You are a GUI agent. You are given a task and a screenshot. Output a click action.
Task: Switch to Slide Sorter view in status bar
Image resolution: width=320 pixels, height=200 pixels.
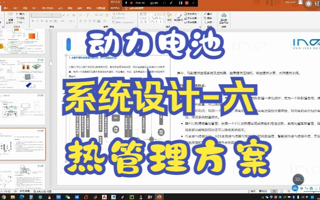pos(281,191)
